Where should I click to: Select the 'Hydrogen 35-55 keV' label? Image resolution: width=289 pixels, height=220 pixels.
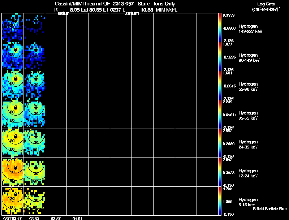(248, 116)
